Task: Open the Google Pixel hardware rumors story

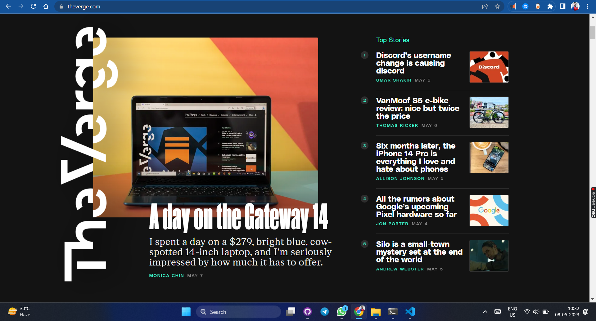Action: click(x=416, y=207)
